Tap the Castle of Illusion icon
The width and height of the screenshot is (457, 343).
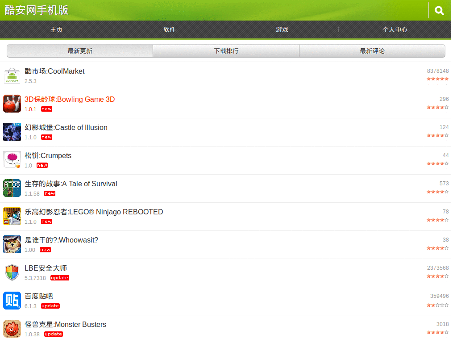point(12,132)
